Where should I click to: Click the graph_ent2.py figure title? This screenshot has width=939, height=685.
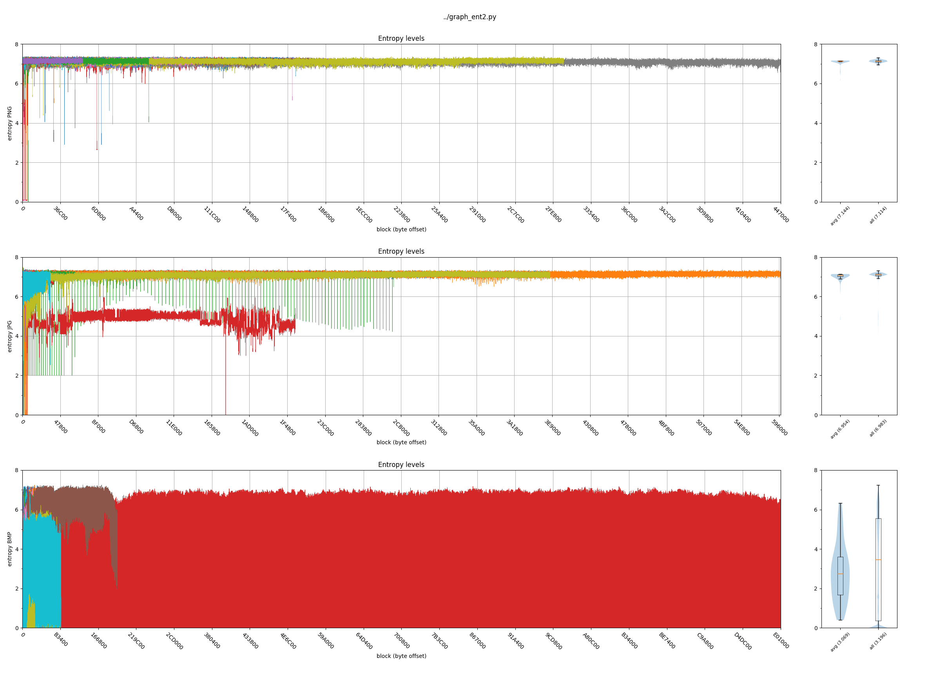pos(469,17)
